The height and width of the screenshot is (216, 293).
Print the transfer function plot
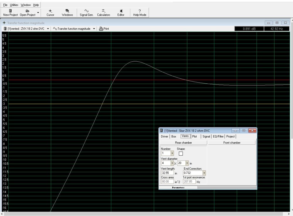tap(104, 29)
